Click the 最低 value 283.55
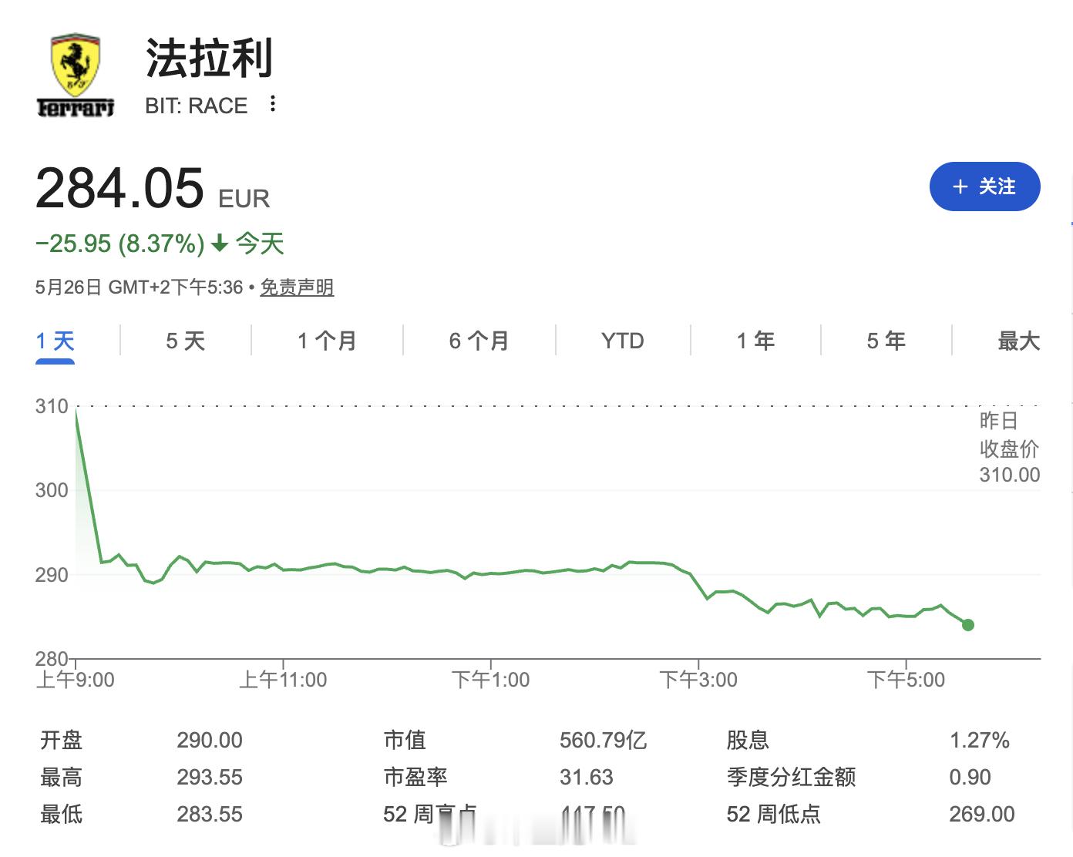1073x857 pixels. [x=210, y=815]
